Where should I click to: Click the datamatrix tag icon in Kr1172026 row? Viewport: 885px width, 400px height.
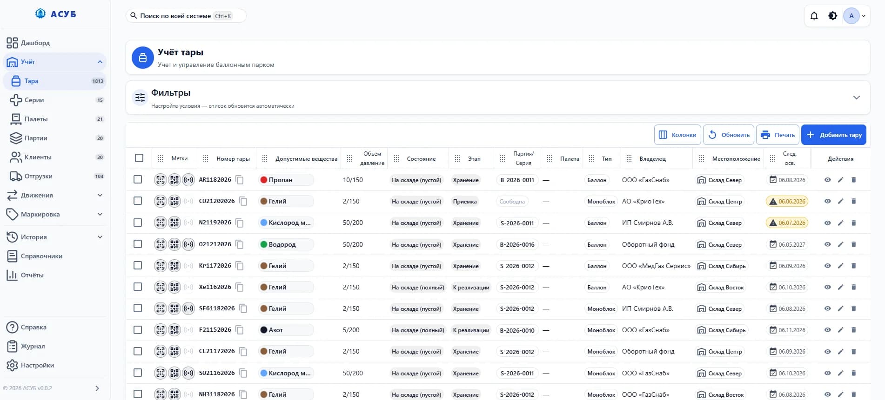point(161,266)
